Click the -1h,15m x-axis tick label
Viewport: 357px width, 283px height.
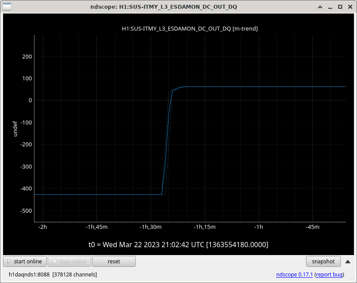point(205,227)
